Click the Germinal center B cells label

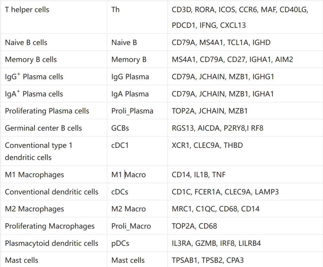tap(43, 128)
